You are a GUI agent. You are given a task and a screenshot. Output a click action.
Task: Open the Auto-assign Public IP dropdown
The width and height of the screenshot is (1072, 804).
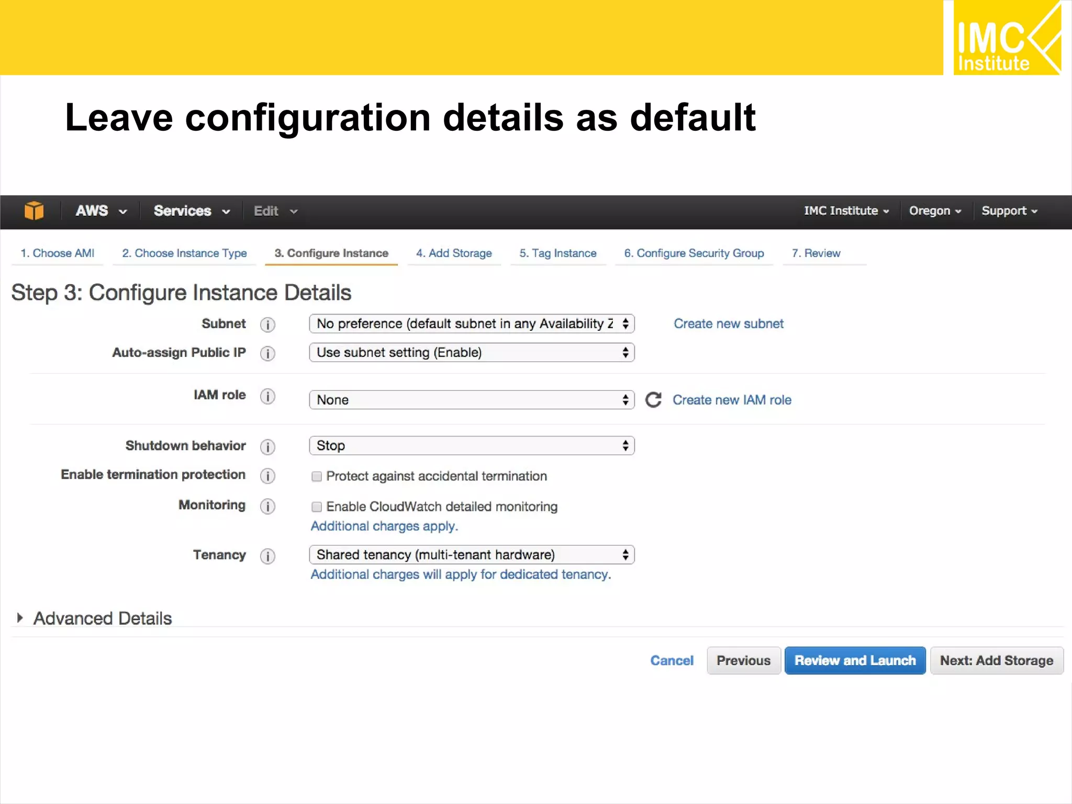pos(472,352)
